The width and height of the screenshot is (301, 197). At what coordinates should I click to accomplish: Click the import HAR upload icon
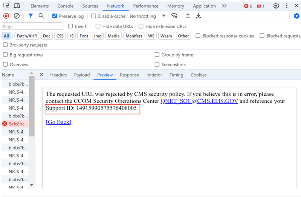point(188,16)
